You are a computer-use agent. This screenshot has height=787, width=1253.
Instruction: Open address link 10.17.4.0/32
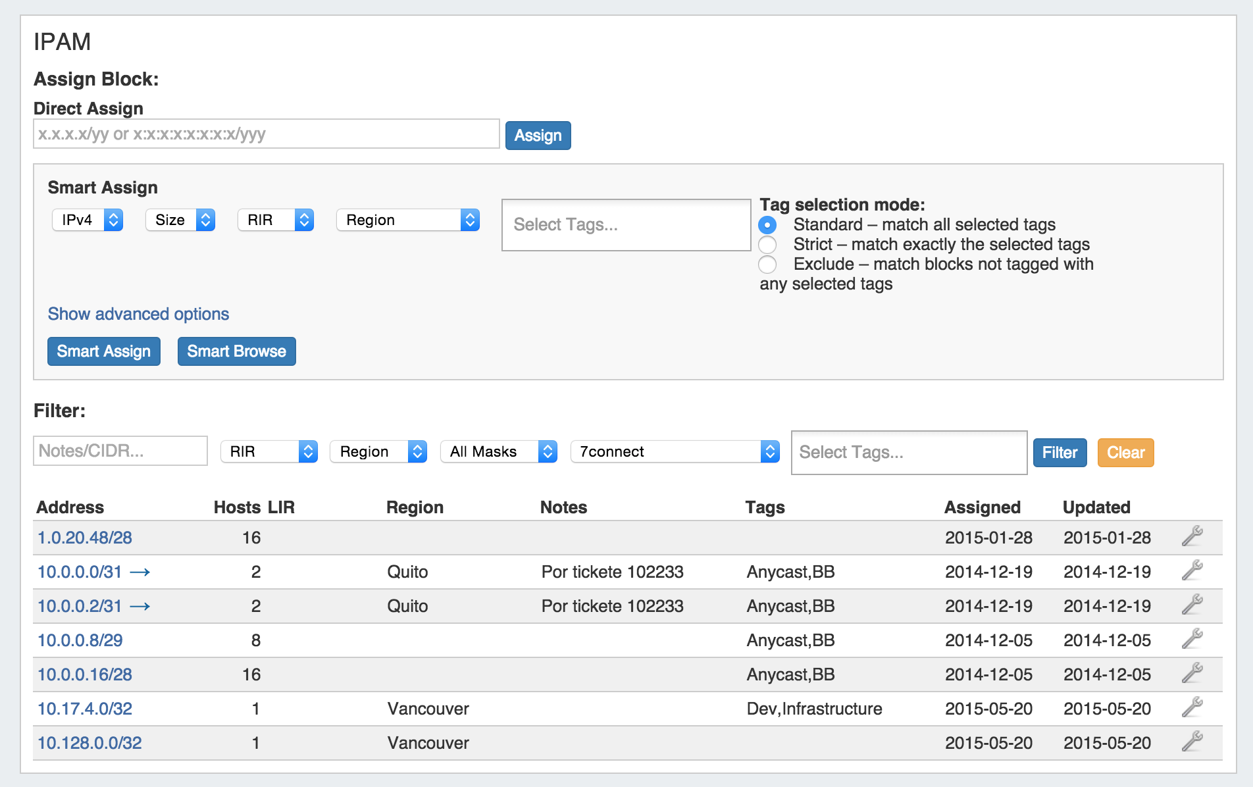pyautogui.click(x=85, y=709)
